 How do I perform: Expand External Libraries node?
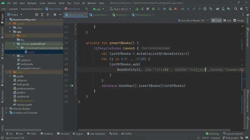(6, 108)
